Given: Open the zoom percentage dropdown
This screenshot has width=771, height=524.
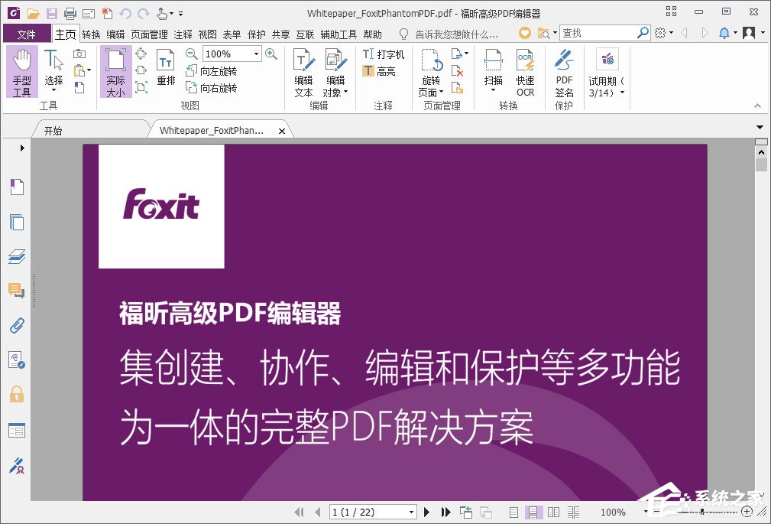Looking at the screenshot, I should [x=258, y=54].
